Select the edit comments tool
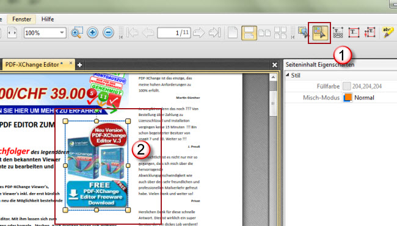 coord(304,32)
